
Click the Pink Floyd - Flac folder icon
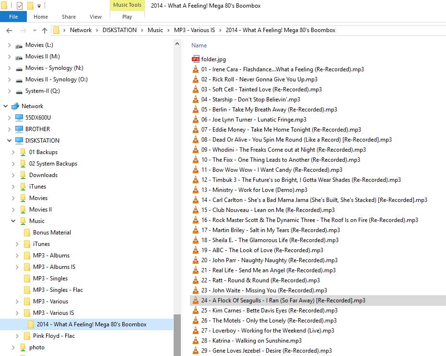(x=27, y=336)
